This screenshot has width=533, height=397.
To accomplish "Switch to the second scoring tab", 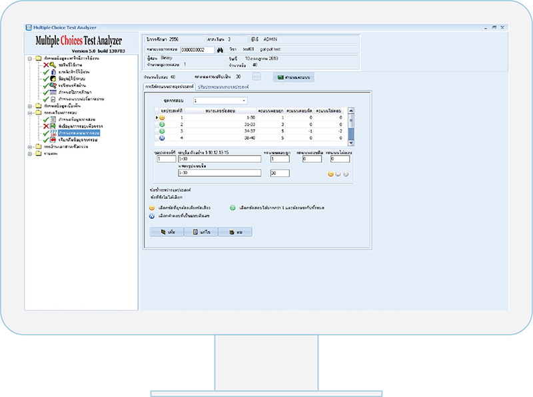I will point(223,87).
